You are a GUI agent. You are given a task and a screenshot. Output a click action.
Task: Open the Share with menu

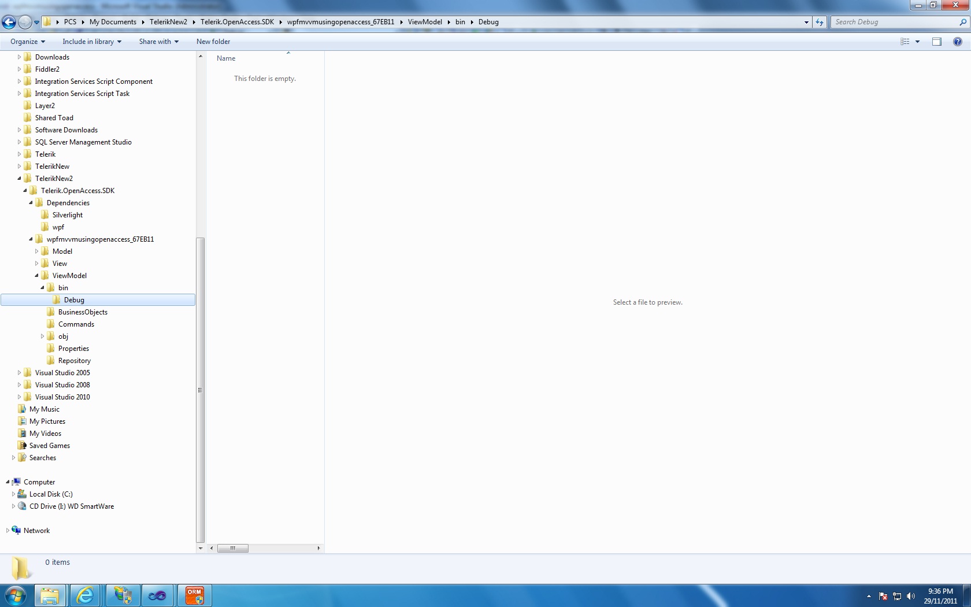159,42
